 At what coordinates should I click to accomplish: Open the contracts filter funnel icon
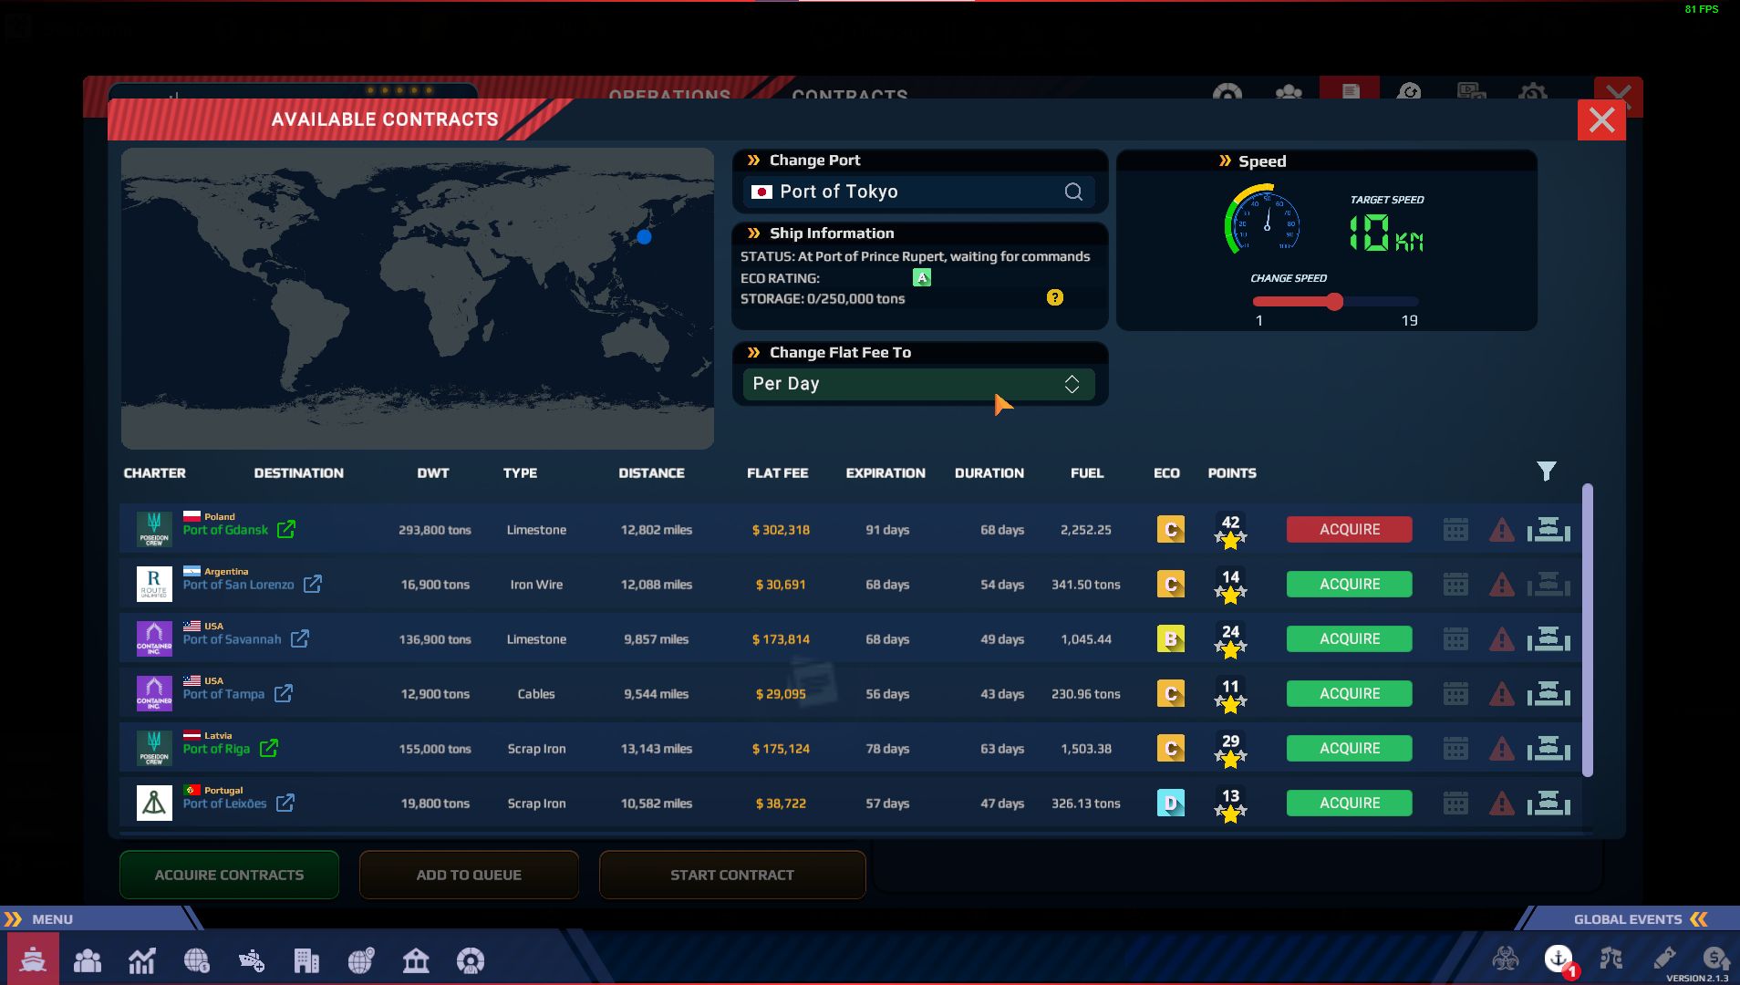coord(1546,472)
